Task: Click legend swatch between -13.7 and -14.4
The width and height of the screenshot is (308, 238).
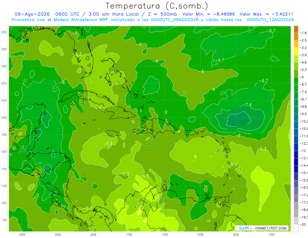Action: pyautogui.click(x=296, y=162)
